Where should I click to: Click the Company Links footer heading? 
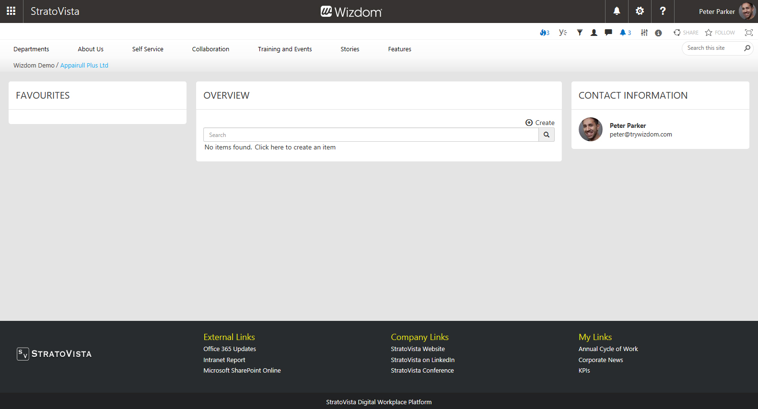pyautogui.click(x=420, y=337)
